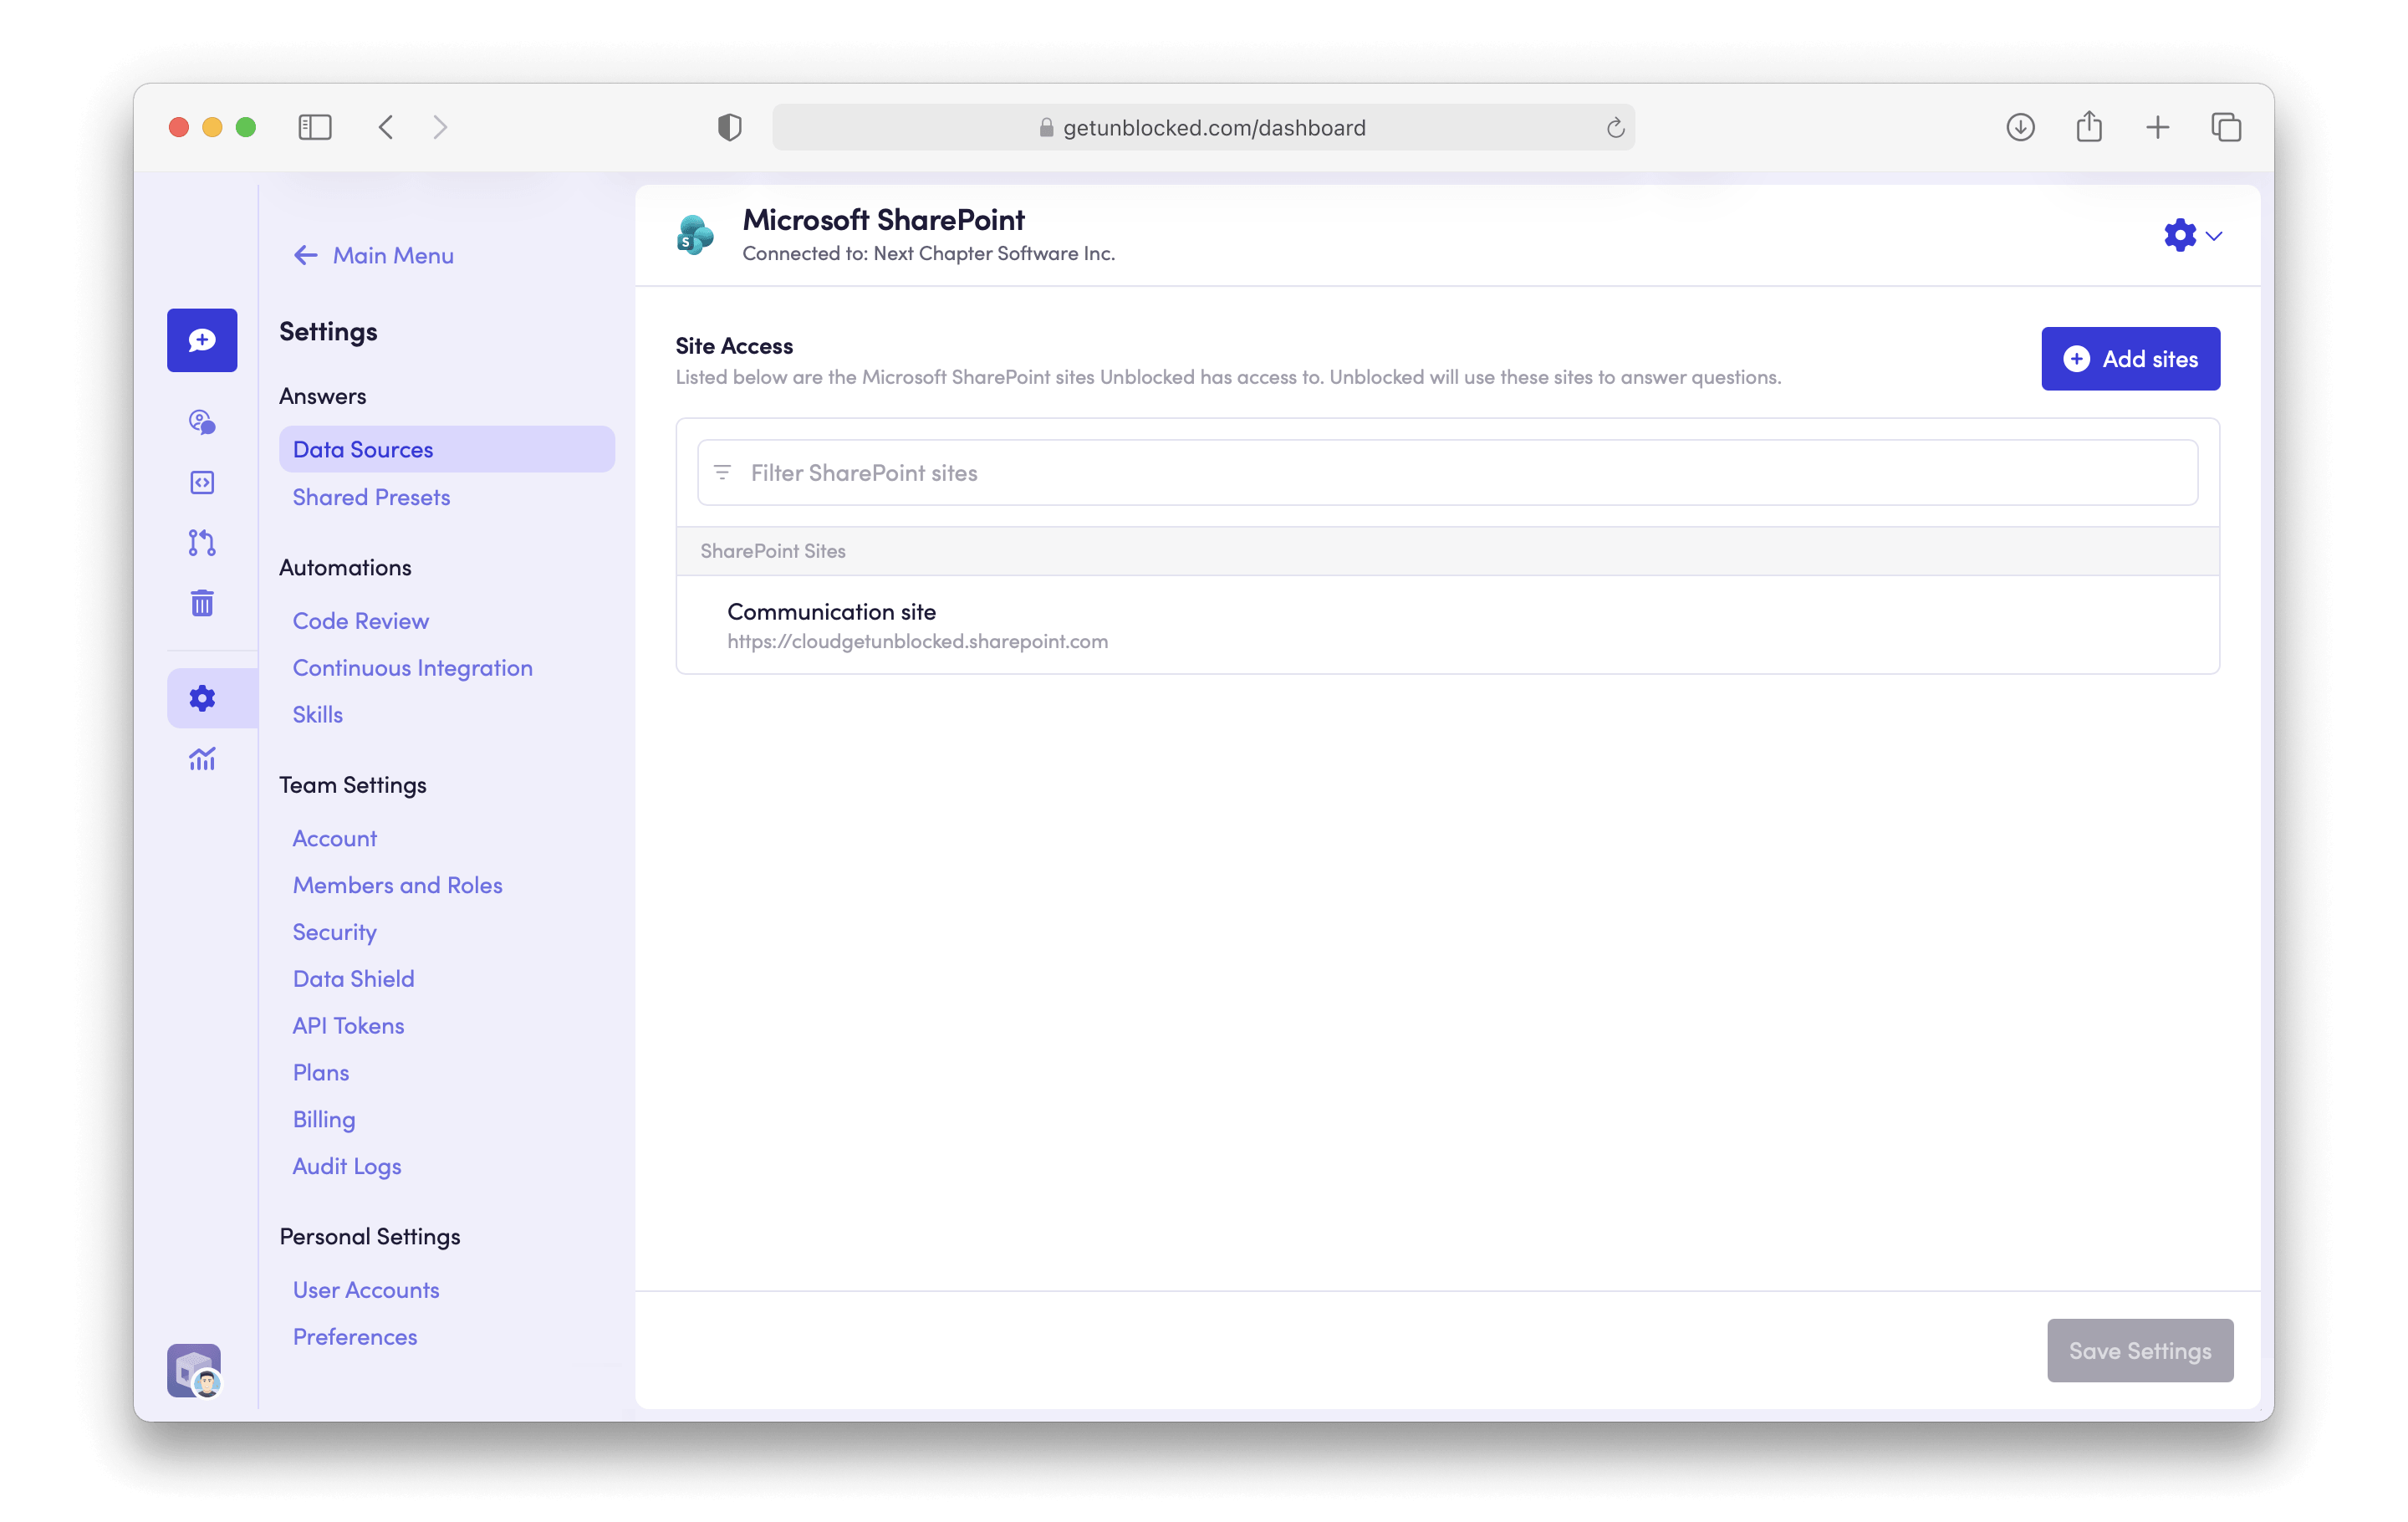
Task: Focus the Filter SharePoint sites field
Action: tap(1447, 472)
